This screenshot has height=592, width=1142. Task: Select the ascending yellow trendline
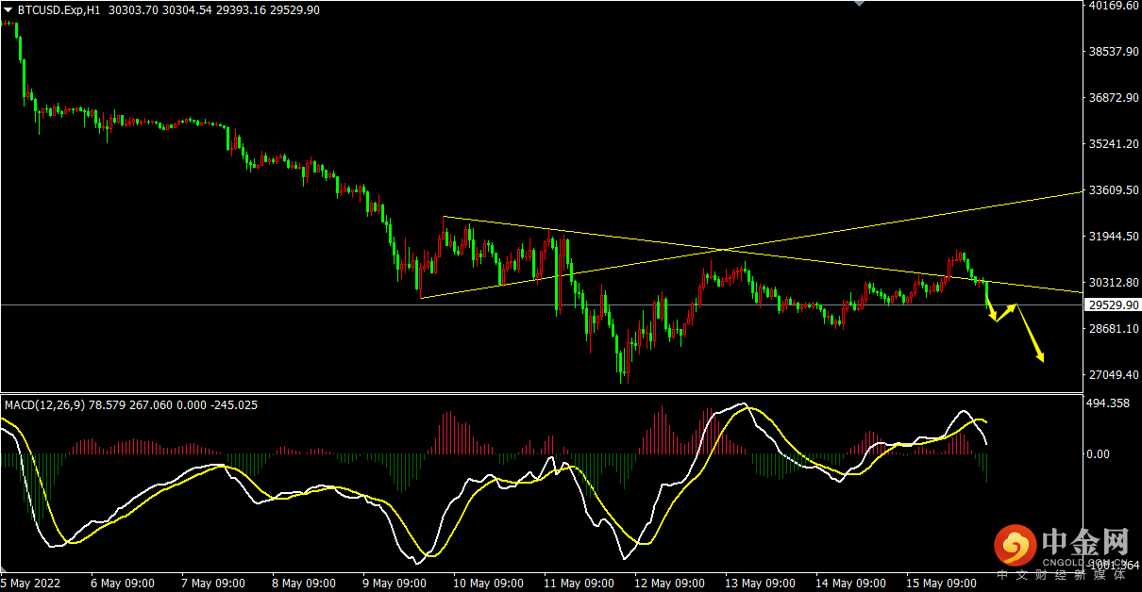coord(750,245)
